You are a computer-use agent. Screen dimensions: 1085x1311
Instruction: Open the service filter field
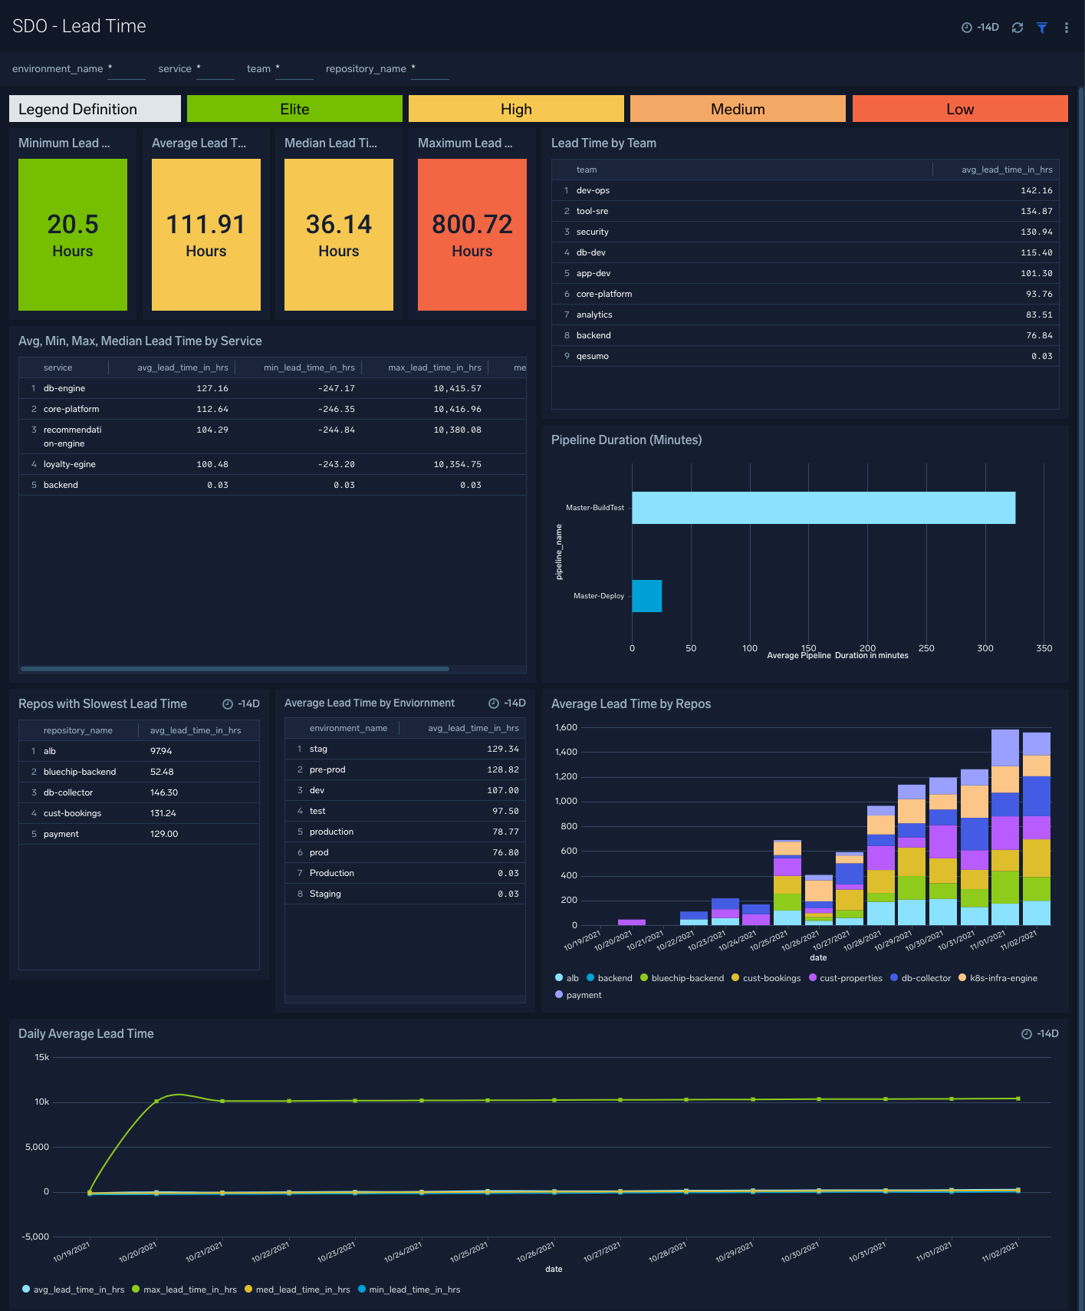click(x=215, y=69)
